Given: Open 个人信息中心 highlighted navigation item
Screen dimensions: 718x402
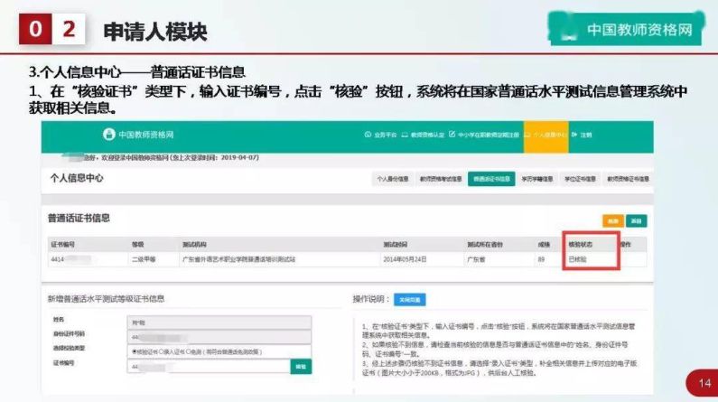Looking at the screenshot, I should [x=548, y=134].
